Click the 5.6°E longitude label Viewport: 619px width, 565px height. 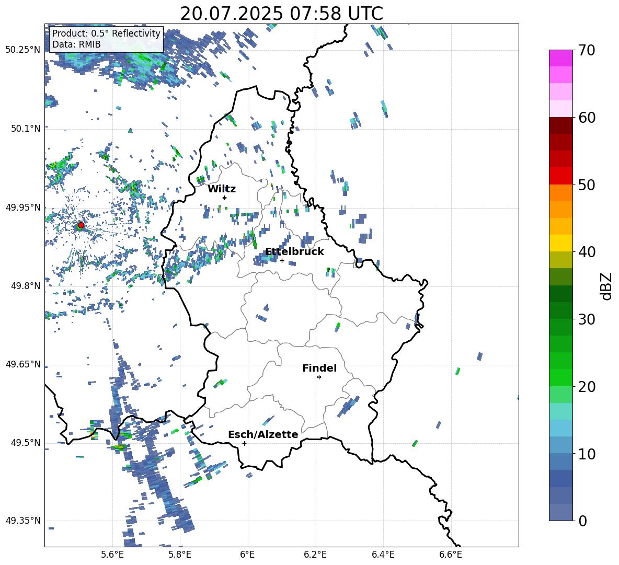[x=112, y=555]
